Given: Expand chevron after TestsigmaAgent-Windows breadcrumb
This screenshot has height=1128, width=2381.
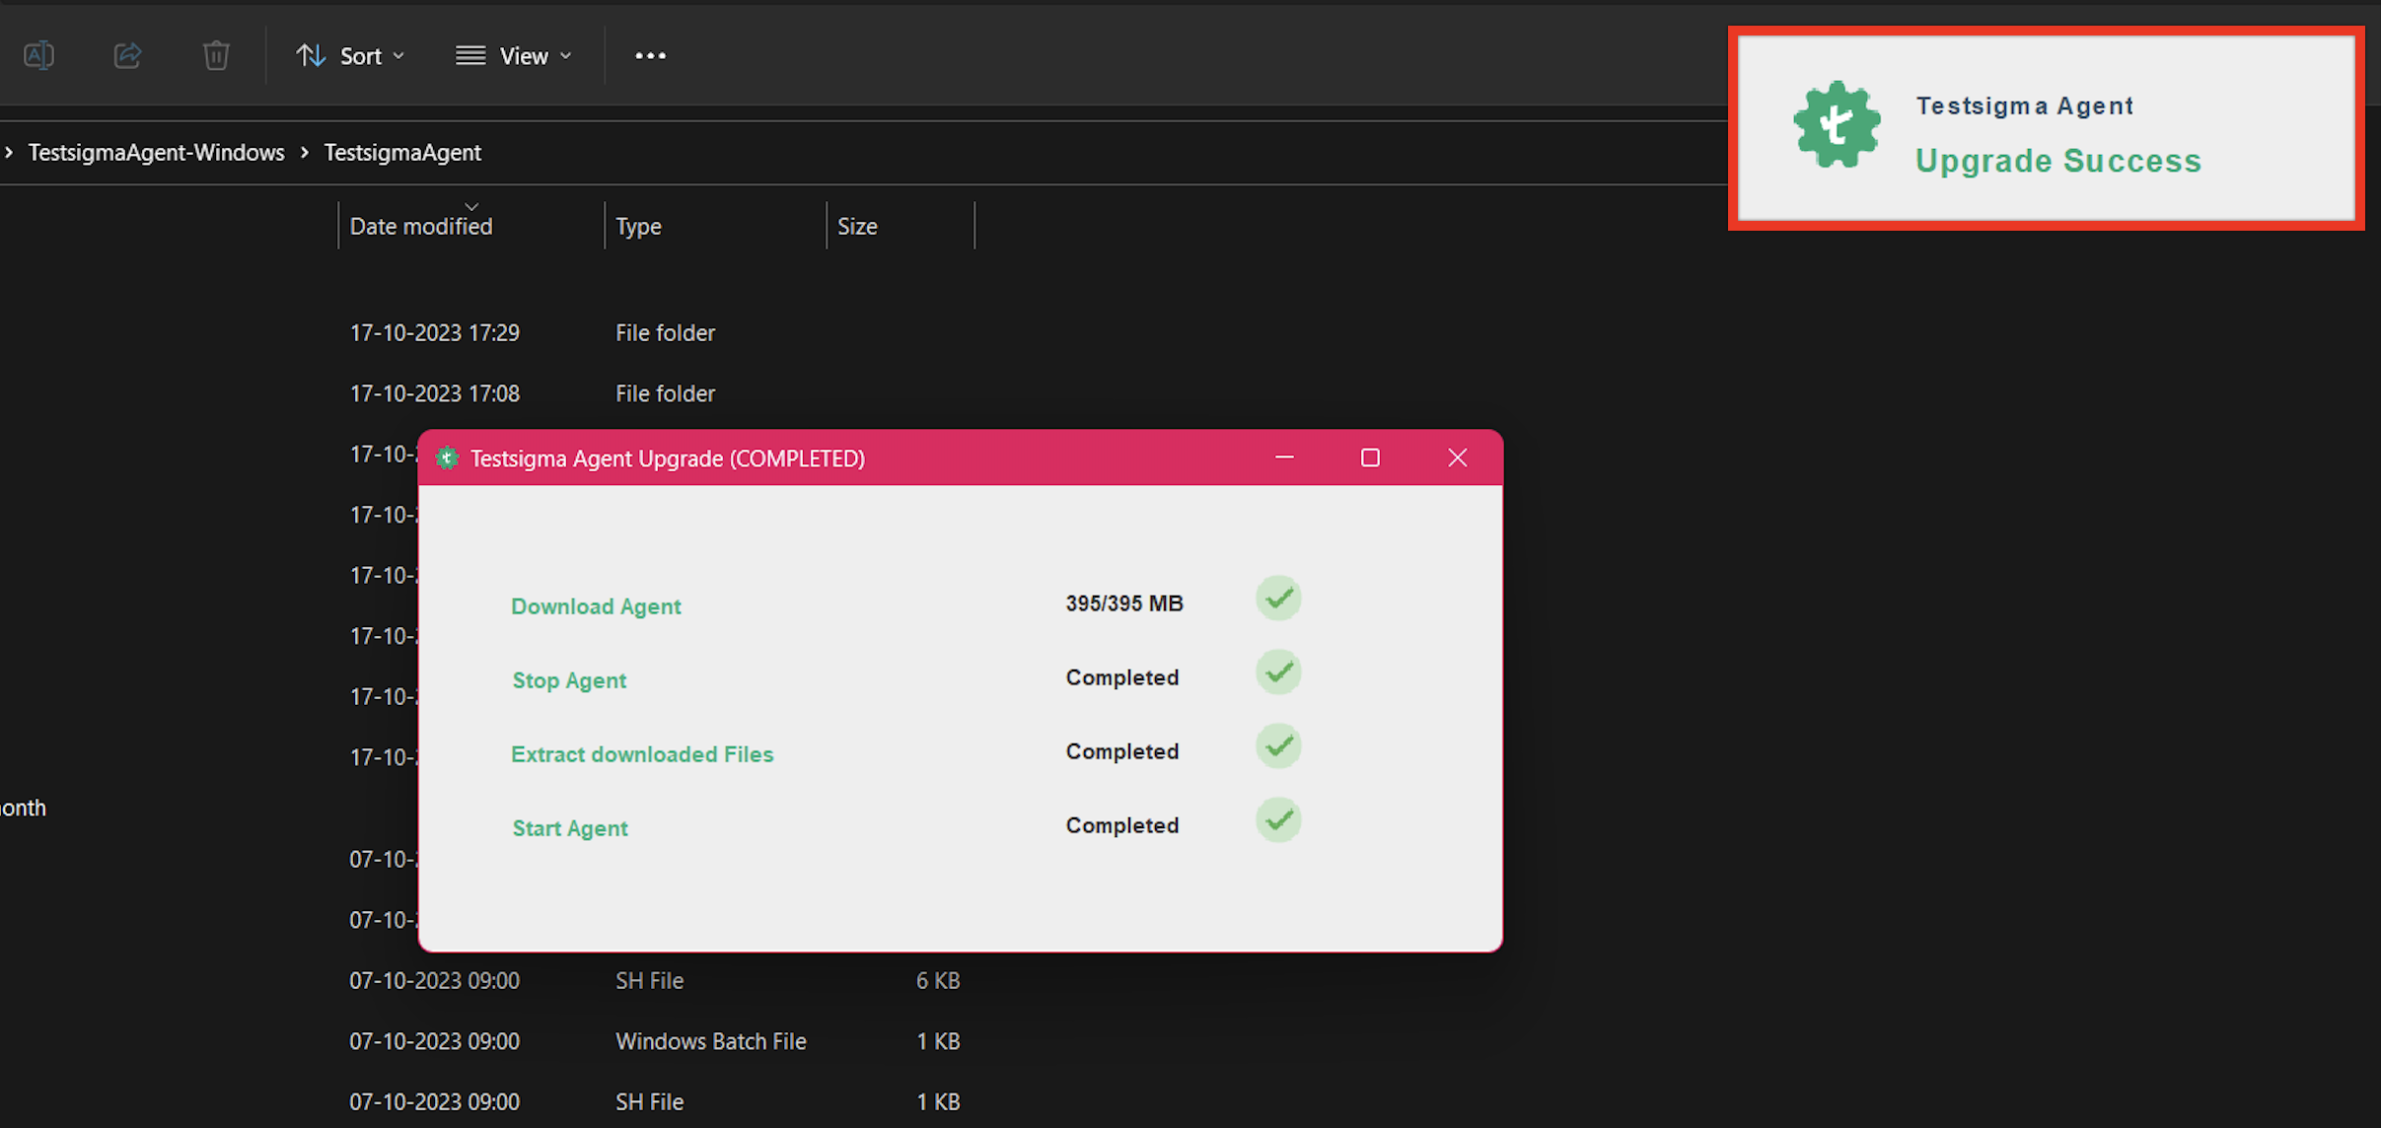Looking at the screenshot, I should [305, 153].
